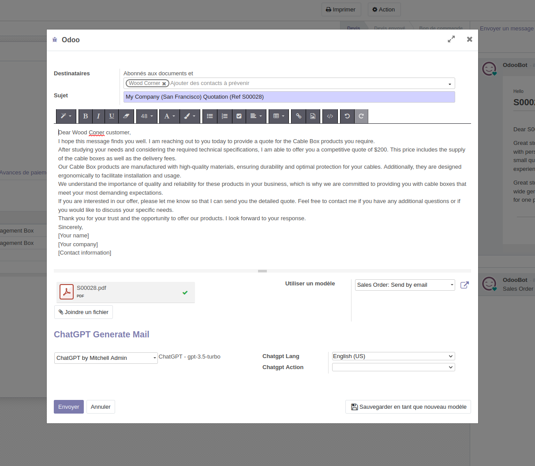535x466 pixels.
Task: Click into the email body text area
Action: 262,192
